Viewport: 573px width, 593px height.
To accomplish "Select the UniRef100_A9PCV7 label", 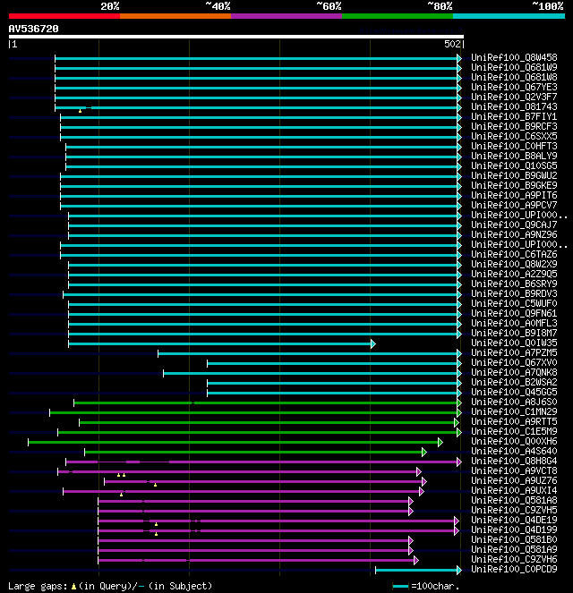I will pyautogui.click(x=514, y=205).
